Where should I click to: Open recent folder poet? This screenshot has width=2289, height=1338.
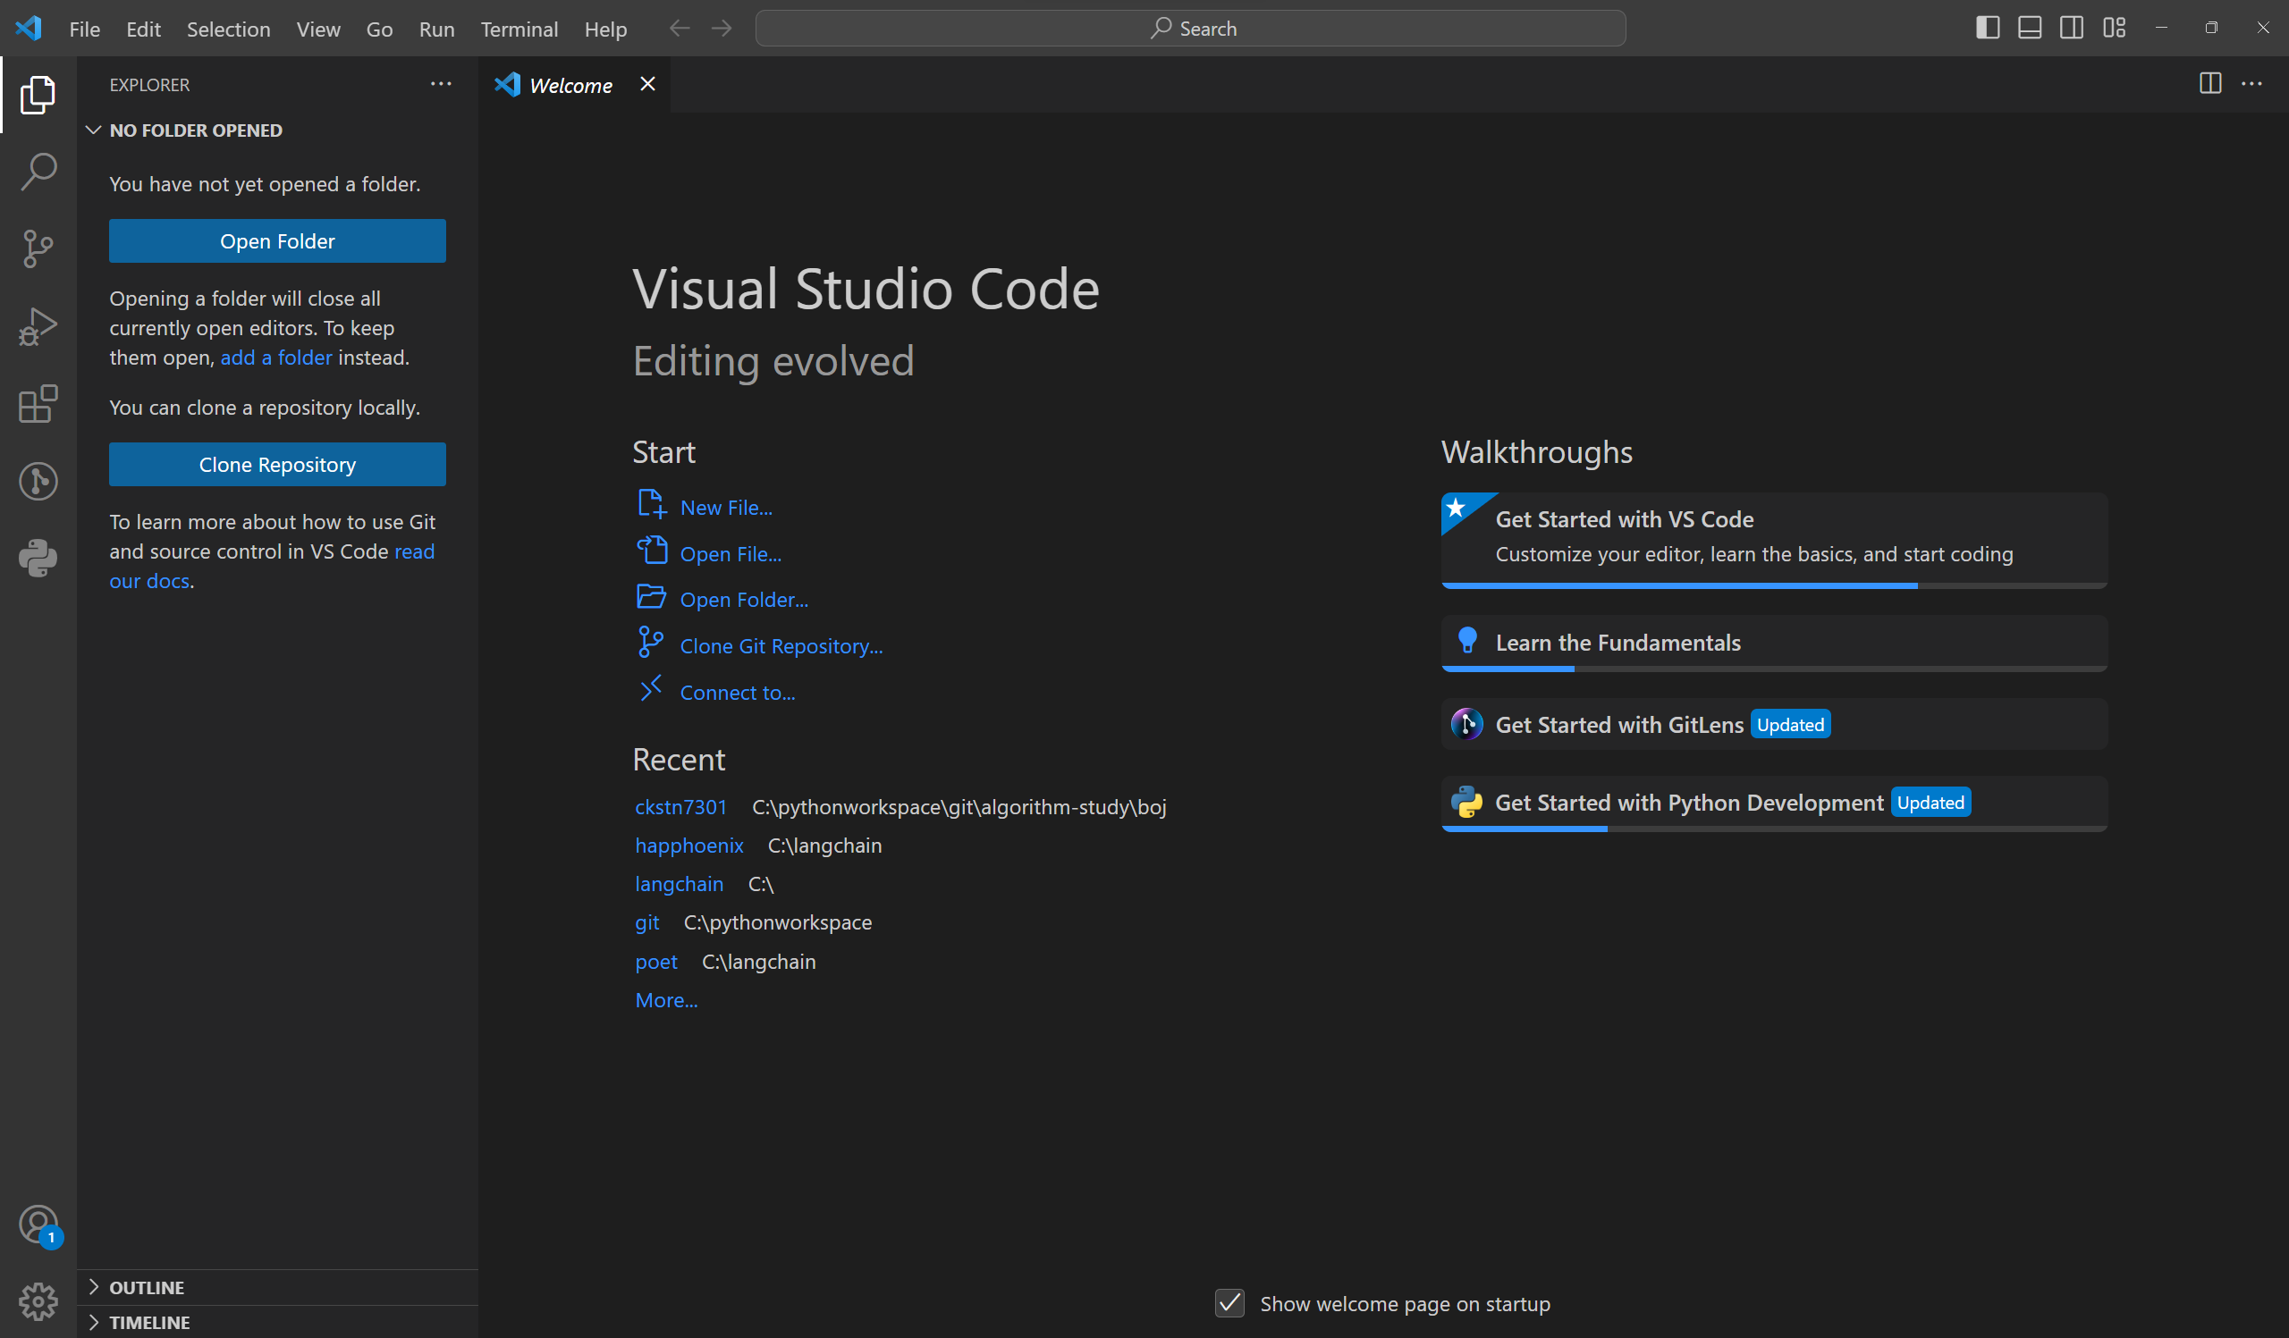[x=655, y=962]
